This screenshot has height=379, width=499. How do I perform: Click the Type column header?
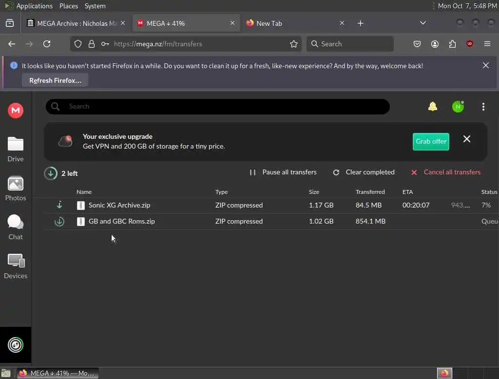pyautogui.click(x=222, y=192)
